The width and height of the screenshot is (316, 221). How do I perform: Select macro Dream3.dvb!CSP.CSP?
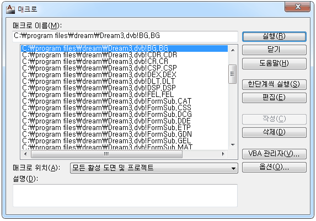pyautogui.click(x=124, y=68)
